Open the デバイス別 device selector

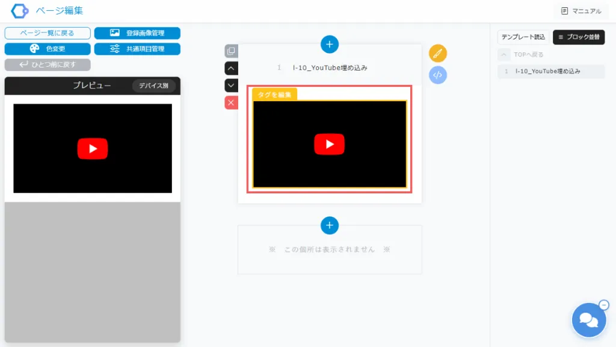click(154, 86)
